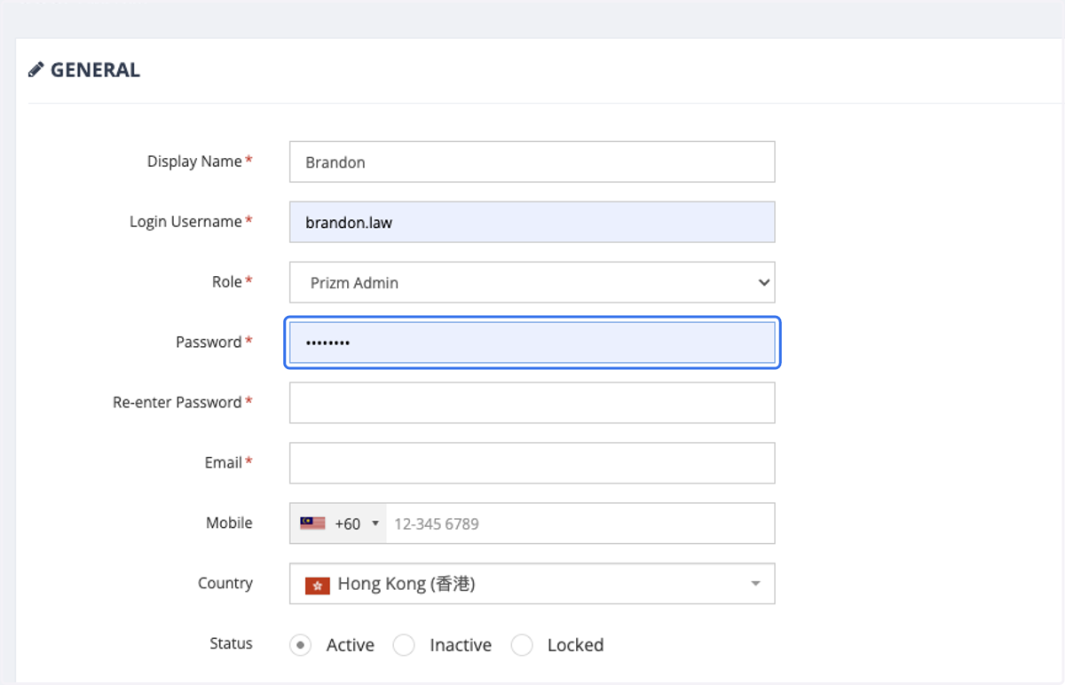Image resolution: width=1065 pixels, height=685 pixels.
Task: Click the Mobile number field with 12-345 6789
Action: coord(580,524)
